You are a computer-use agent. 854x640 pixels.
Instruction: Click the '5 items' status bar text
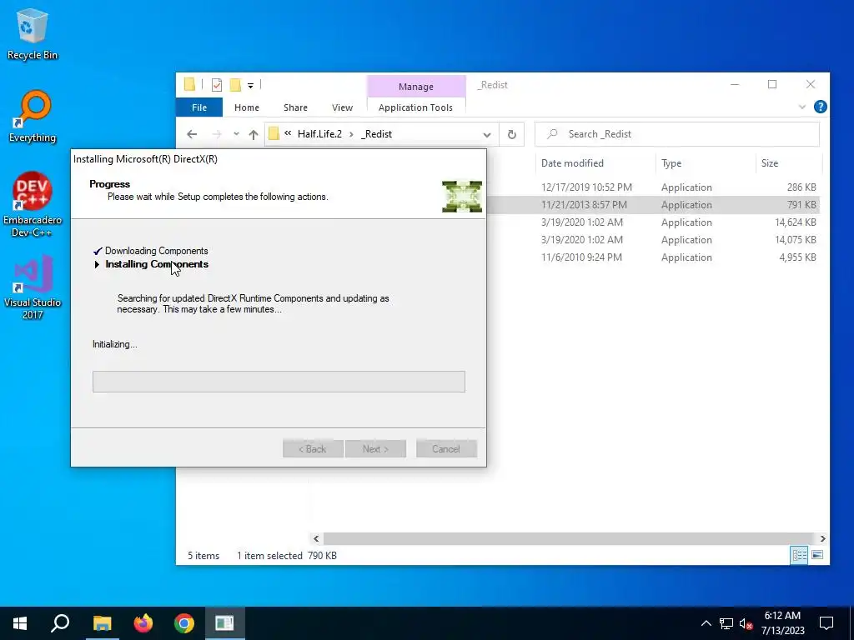click(x=203, y=556)
